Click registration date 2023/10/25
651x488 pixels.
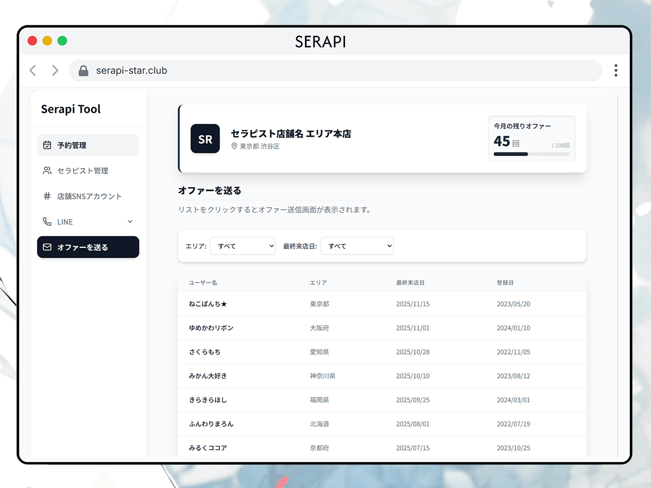pos(514,448)
